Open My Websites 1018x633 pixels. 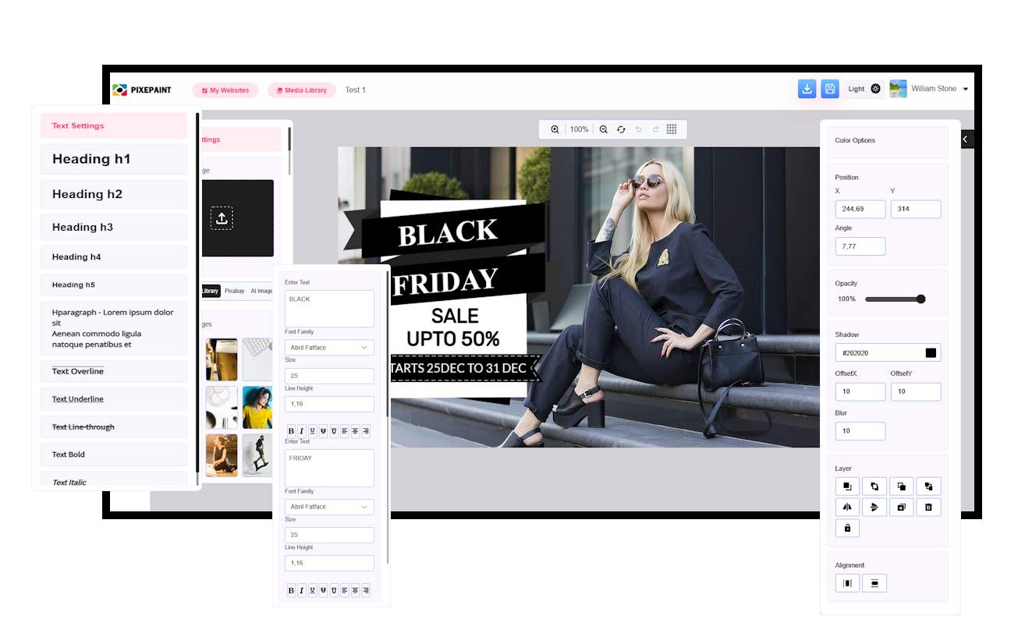click(225, 90)
